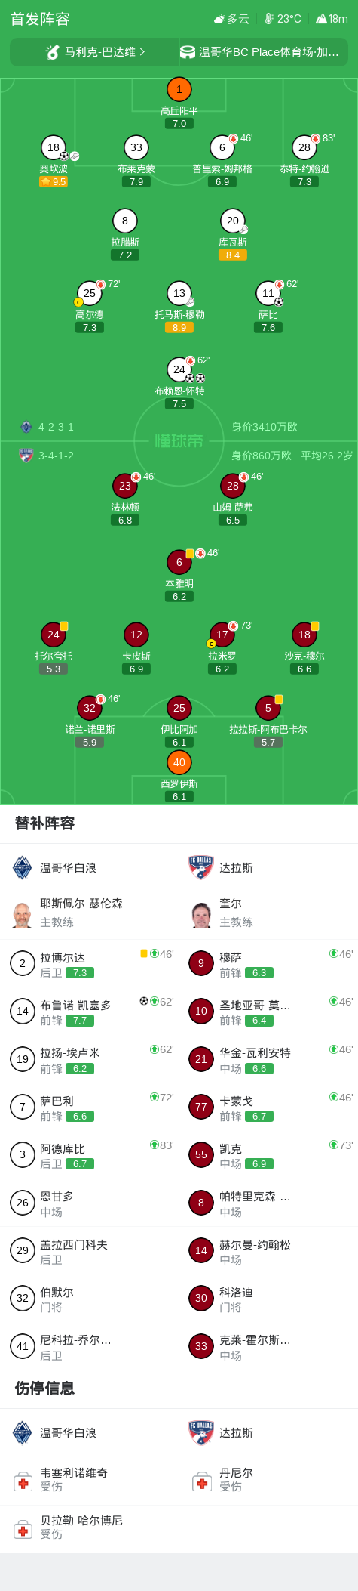Image resolution: width=358 pixels, height=1591 pixels.
Task: Select player number 18 奥坎波
Action: click(54, 147)
